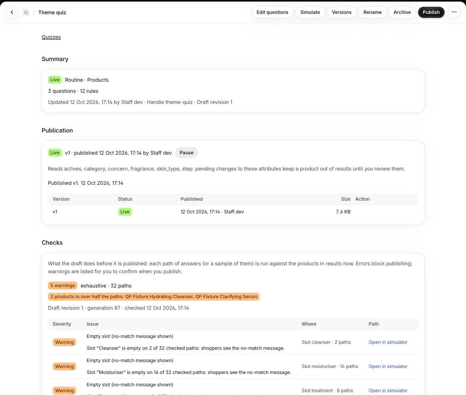
Task: Select the 5 warnings badge
Action: click(x=63, y=286)
